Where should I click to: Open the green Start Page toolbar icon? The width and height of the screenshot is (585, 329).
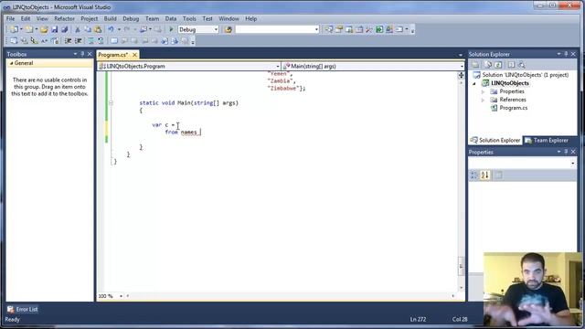(x=379, y=29)
